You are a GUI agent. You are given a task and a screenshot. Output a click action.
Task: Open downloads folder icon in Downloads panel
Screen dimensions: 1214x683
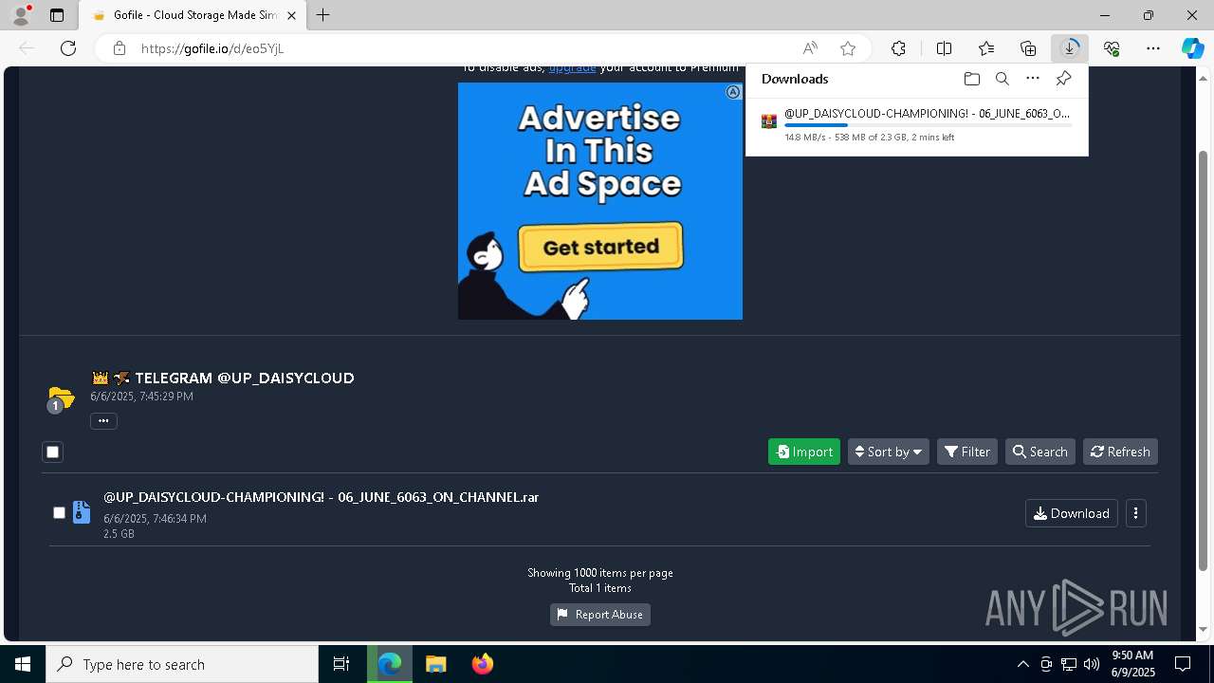(971, 79)
